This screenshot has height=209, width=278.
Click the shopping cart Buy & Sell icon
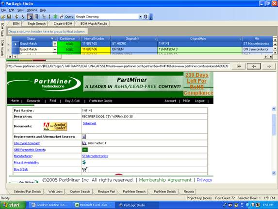84,169
